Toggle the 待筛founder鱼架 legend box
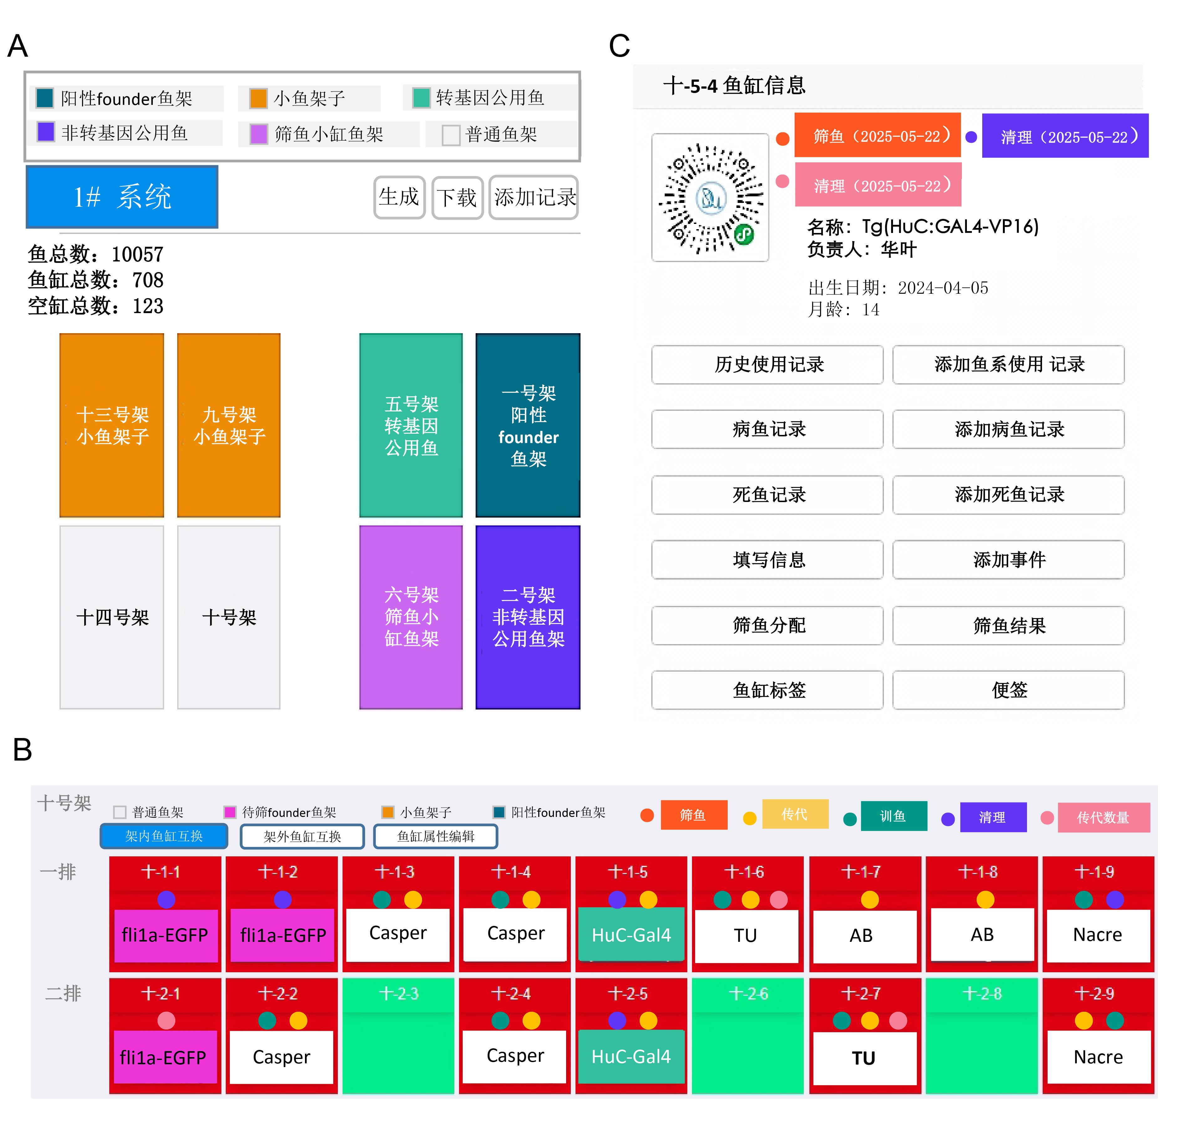The height and width of the screenshot is (1136, 1182). click(230, 812)
